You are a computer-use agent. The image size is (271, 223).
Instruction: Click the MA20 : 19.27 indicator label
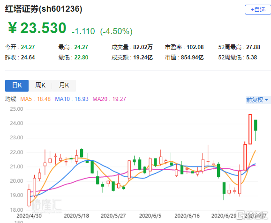coord(109,99)
